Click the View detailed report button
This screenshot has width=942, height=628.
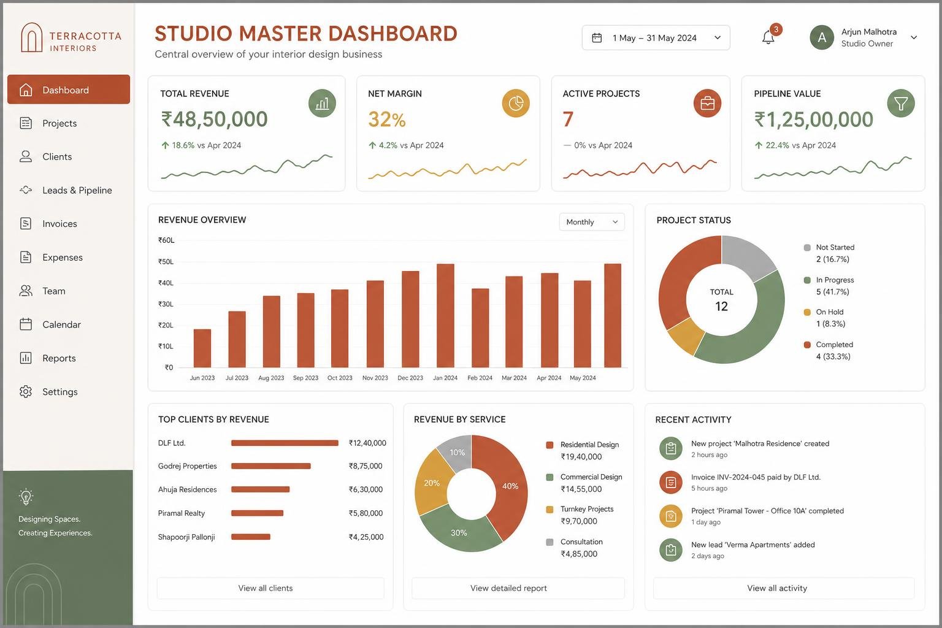[x=518, y=588]
